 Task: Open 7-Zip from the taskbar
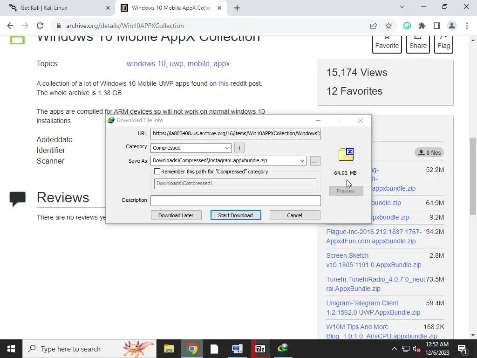tap(260, 349)
